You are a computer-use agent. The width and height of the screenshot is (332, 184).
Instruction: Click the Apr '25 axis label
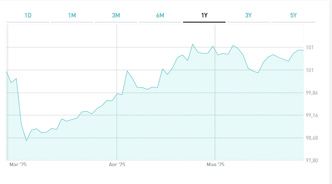117,165
